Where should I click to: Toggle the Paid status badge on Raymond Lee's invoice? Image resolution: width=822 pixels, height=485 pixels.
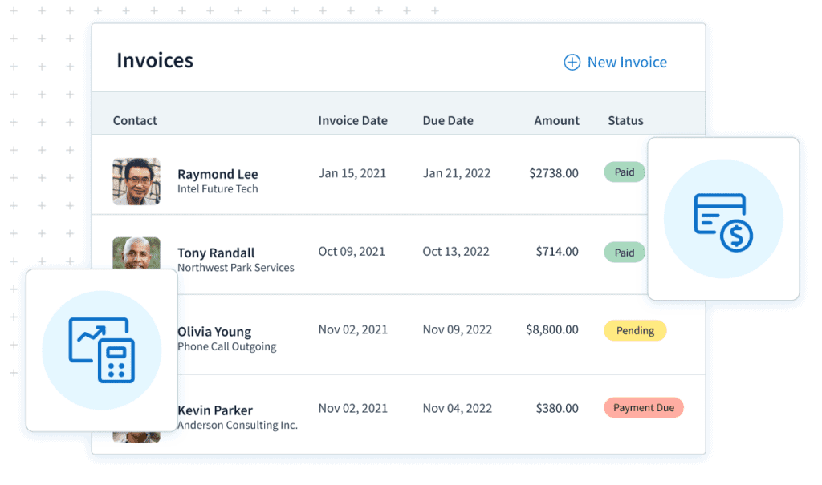pos(624,172)
